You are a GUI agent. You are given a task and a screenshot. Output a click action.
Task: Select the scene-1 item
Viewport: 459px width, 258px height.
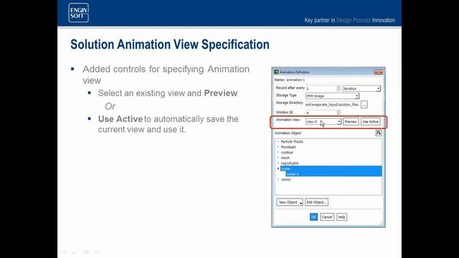point(293,174)
